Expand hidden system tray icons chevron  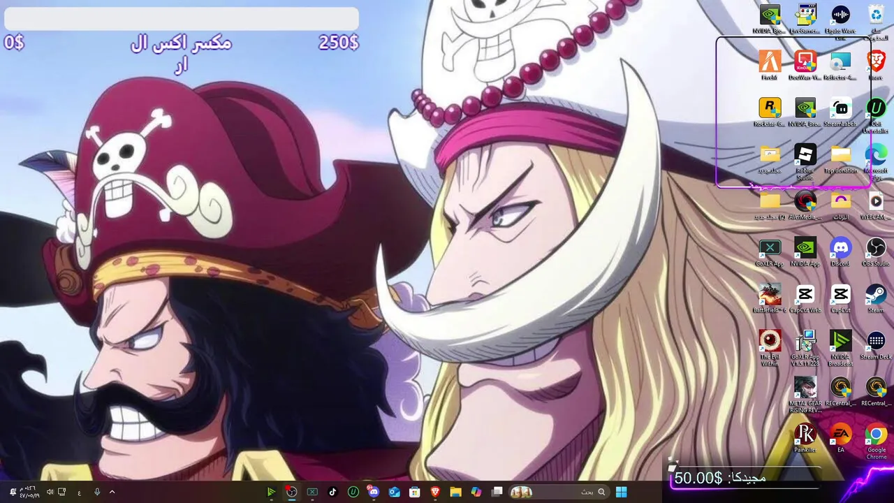coord(112,492)
